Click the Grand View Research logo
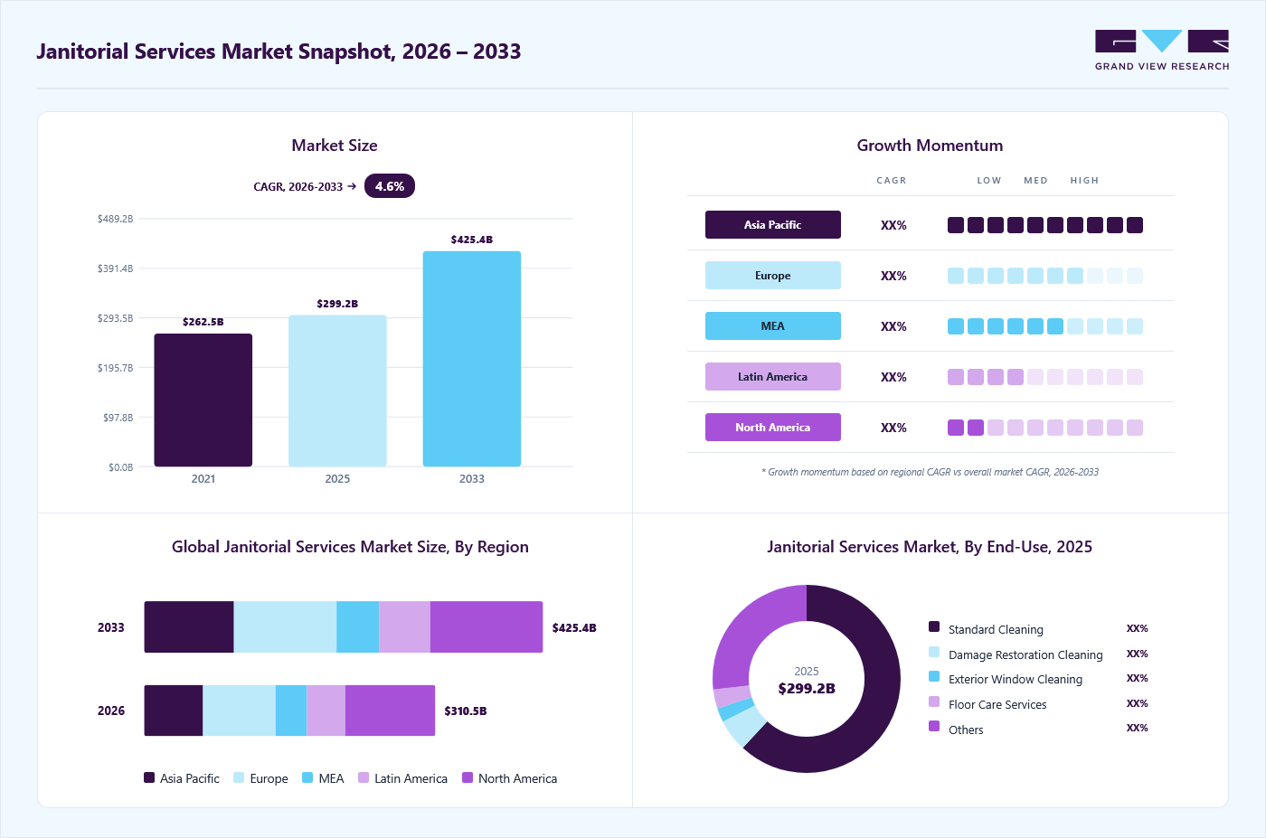Viewport: 1266px width, 838px height. pyautogui.click(x=1162, y=51)
